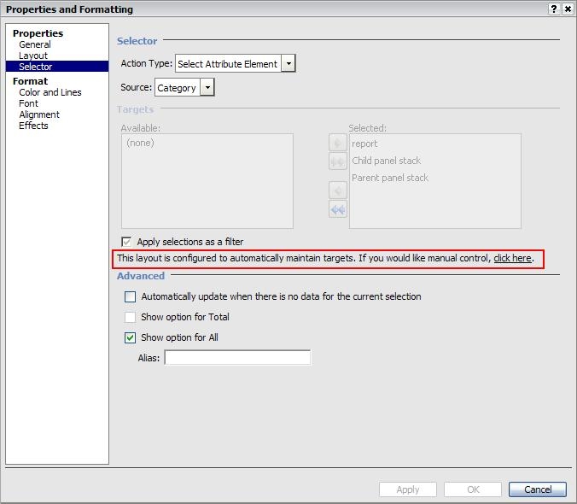Viewport: 577px width, 504px height.
Task: Go to Color and Lines format page
Action: pos(50,92)
